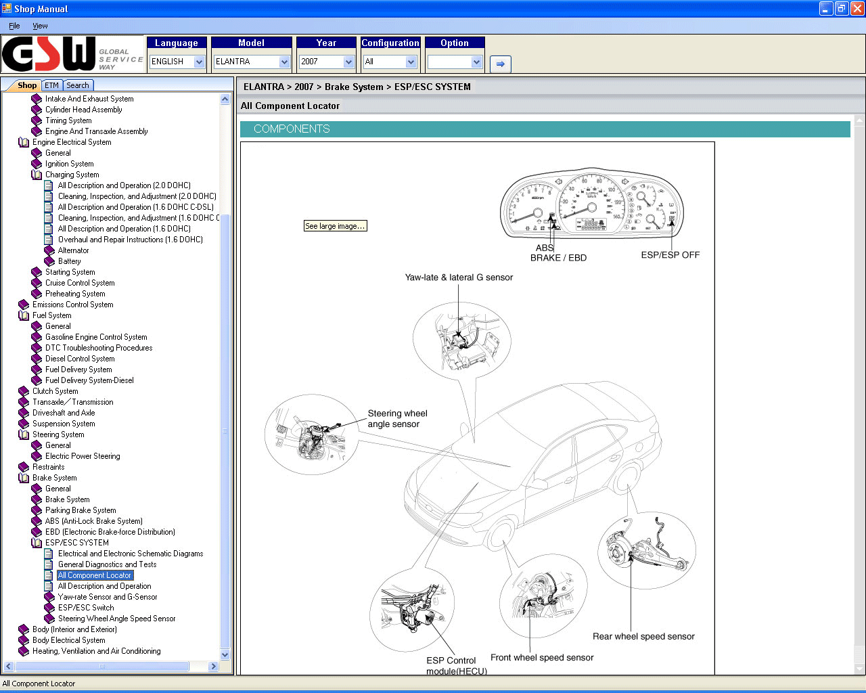This screenshot has width=866, height=693.
Task: Open the Language dropdown showing ENGLISH
Action: click(x=199, y=62)
